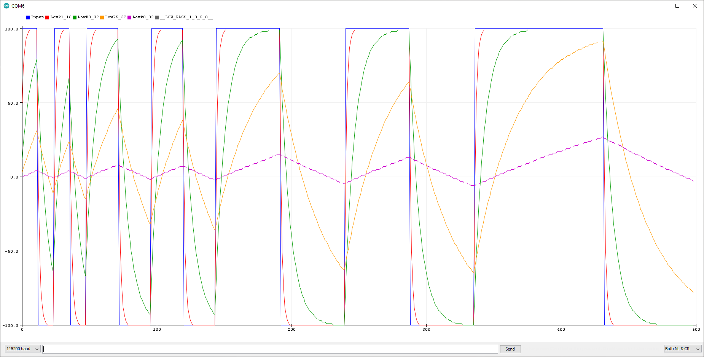704x357 pixels.
Task: Click the Input legend label
Action: point(37,17)
